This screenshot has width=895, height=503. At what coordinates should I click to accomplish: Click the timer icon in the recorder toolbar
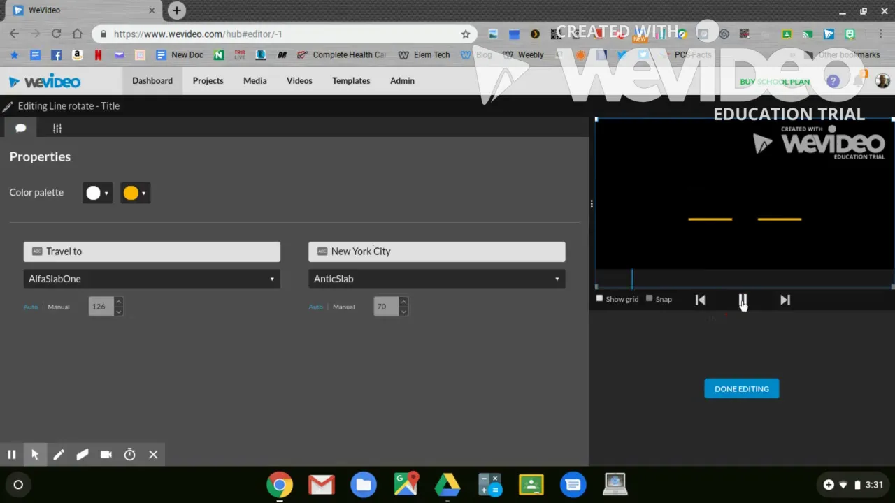130,455
